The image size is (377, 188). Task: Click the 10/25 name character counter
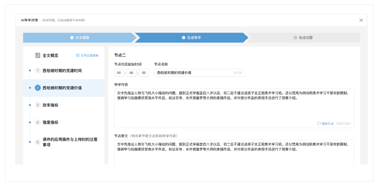tap(238, 73)
